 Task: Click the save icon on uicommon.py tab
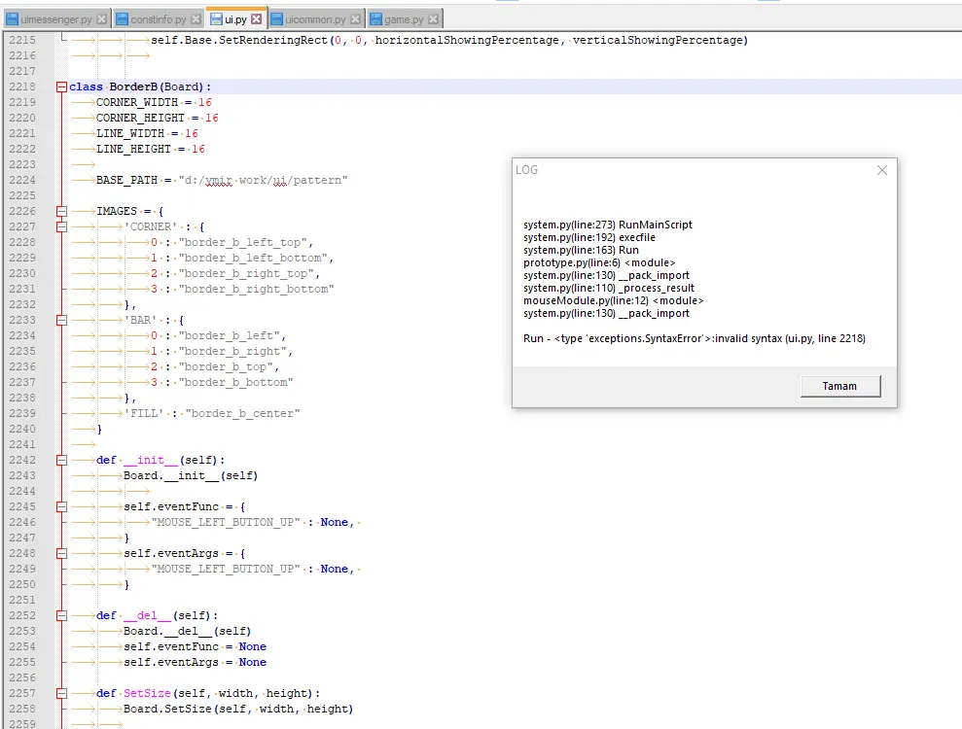(276, 19)
